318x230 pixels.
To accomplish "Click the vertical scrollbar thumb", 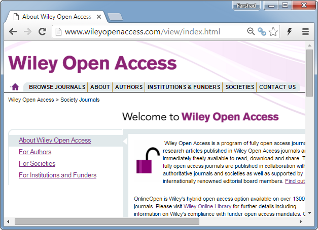I will click(309, 73).
